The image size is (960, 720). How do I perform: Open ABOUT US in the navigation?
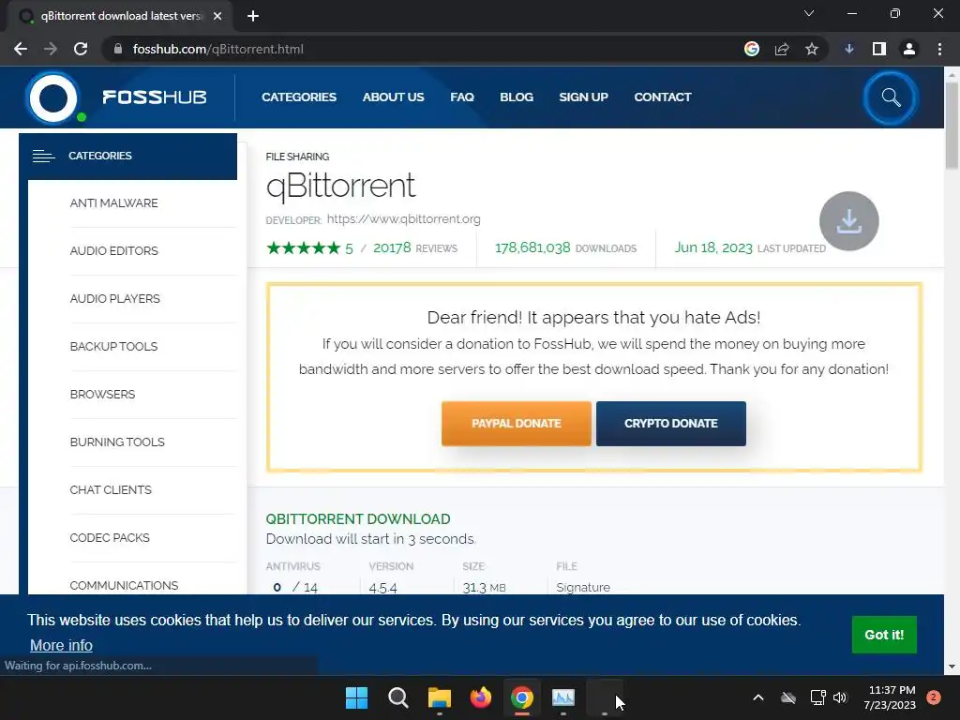pos(393,97)
